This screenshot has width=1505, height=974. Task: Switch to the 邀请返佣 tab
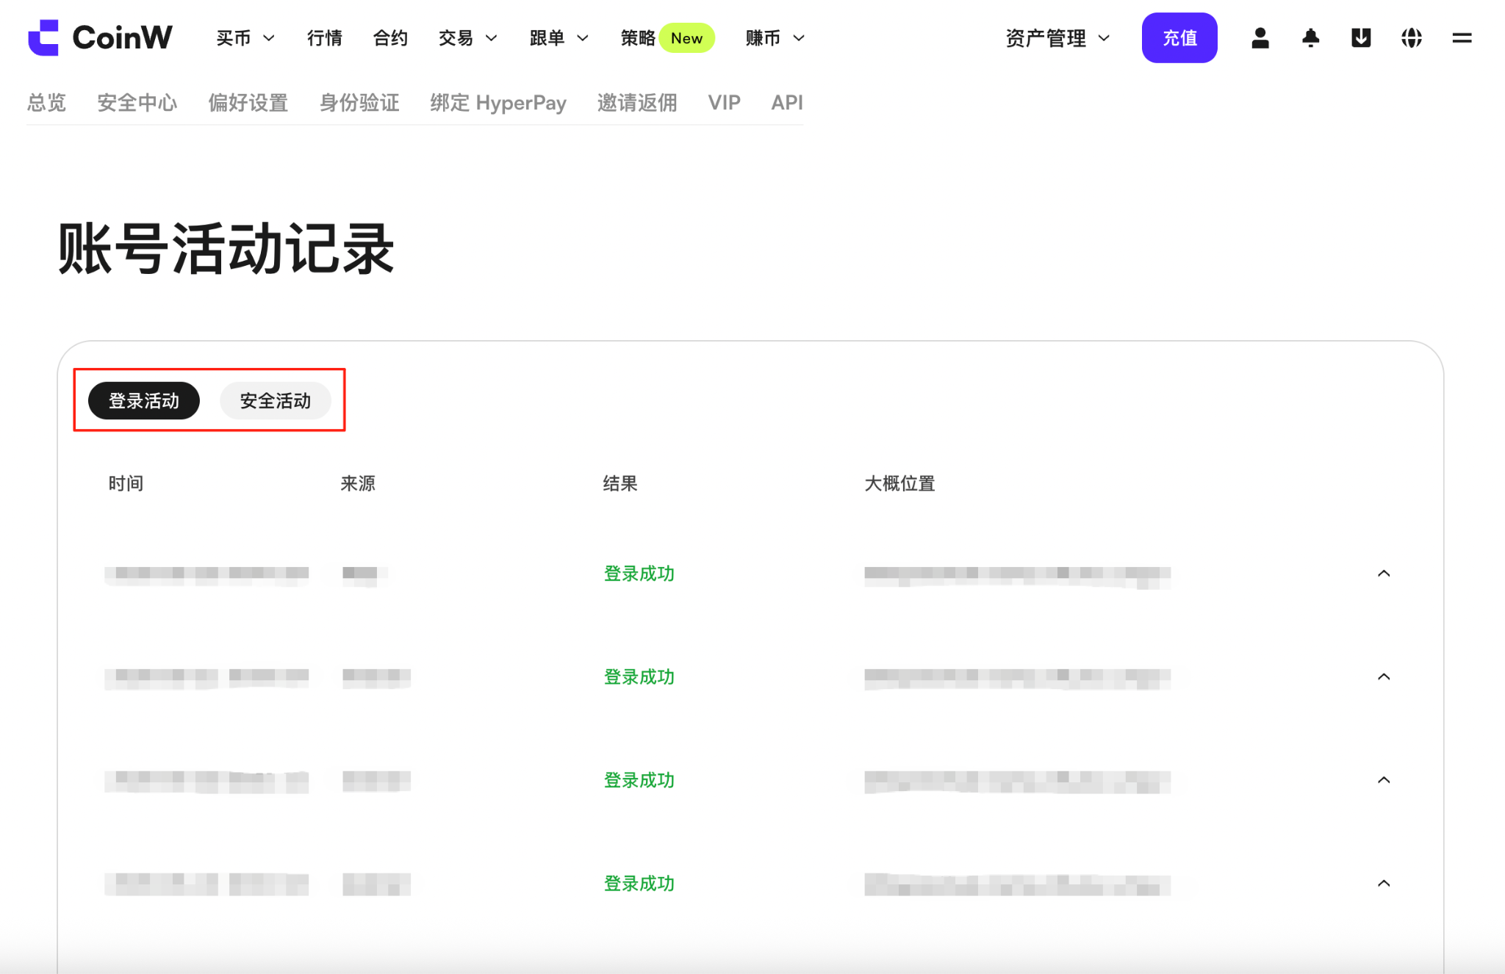tap(637, 103)
